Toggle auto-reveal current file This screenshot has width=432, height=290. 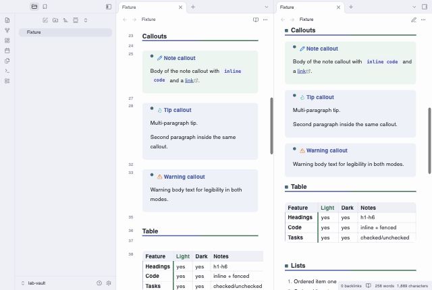click(x=76, y=20)
